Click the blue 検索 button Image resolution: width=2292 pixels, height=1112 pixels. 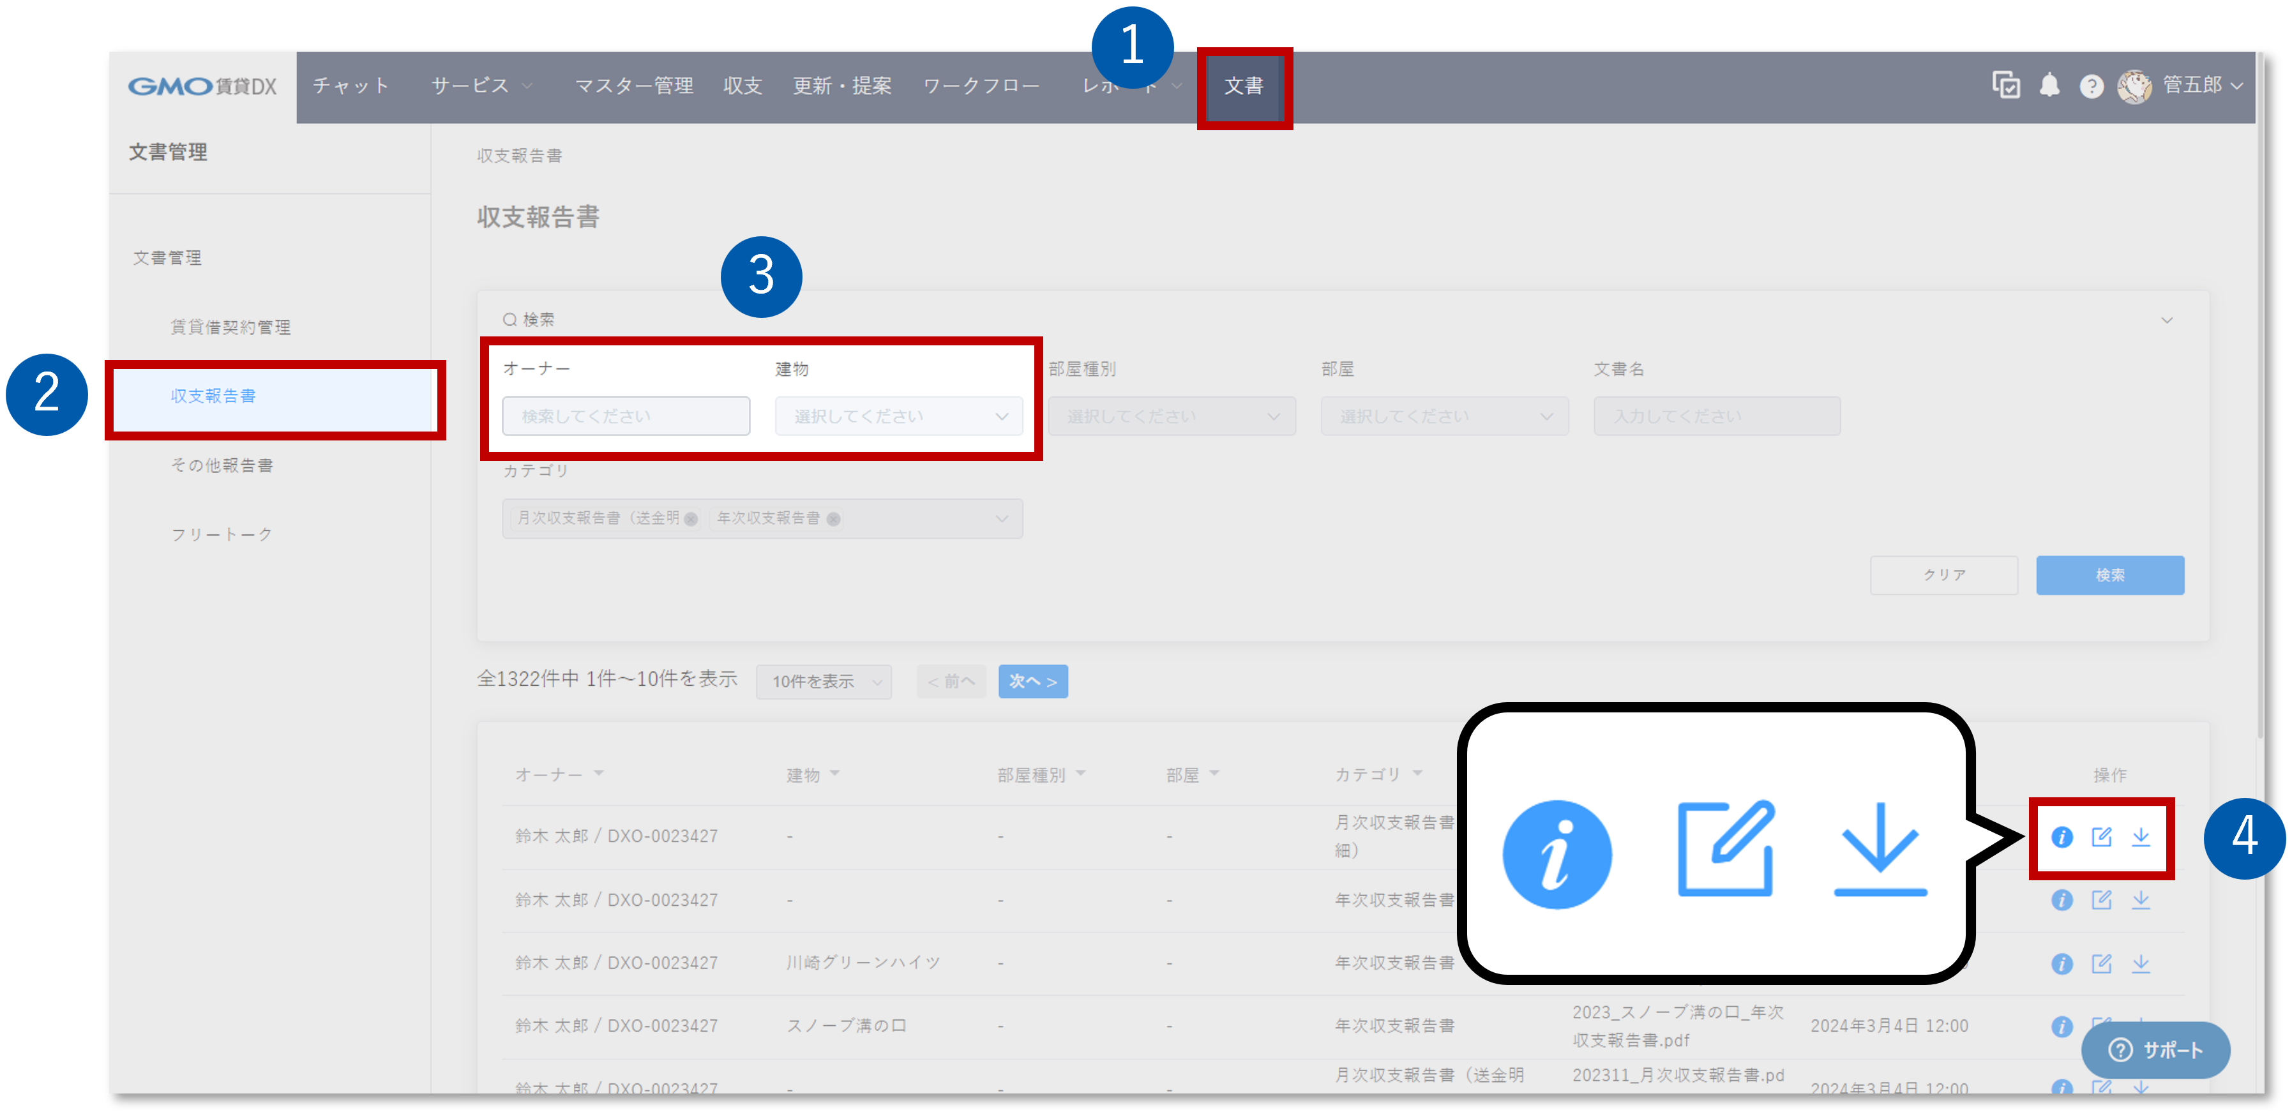2109,576
